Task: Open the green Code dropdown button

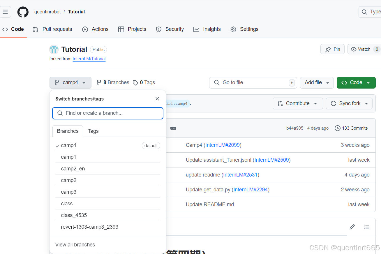Action: pos(356,83)
